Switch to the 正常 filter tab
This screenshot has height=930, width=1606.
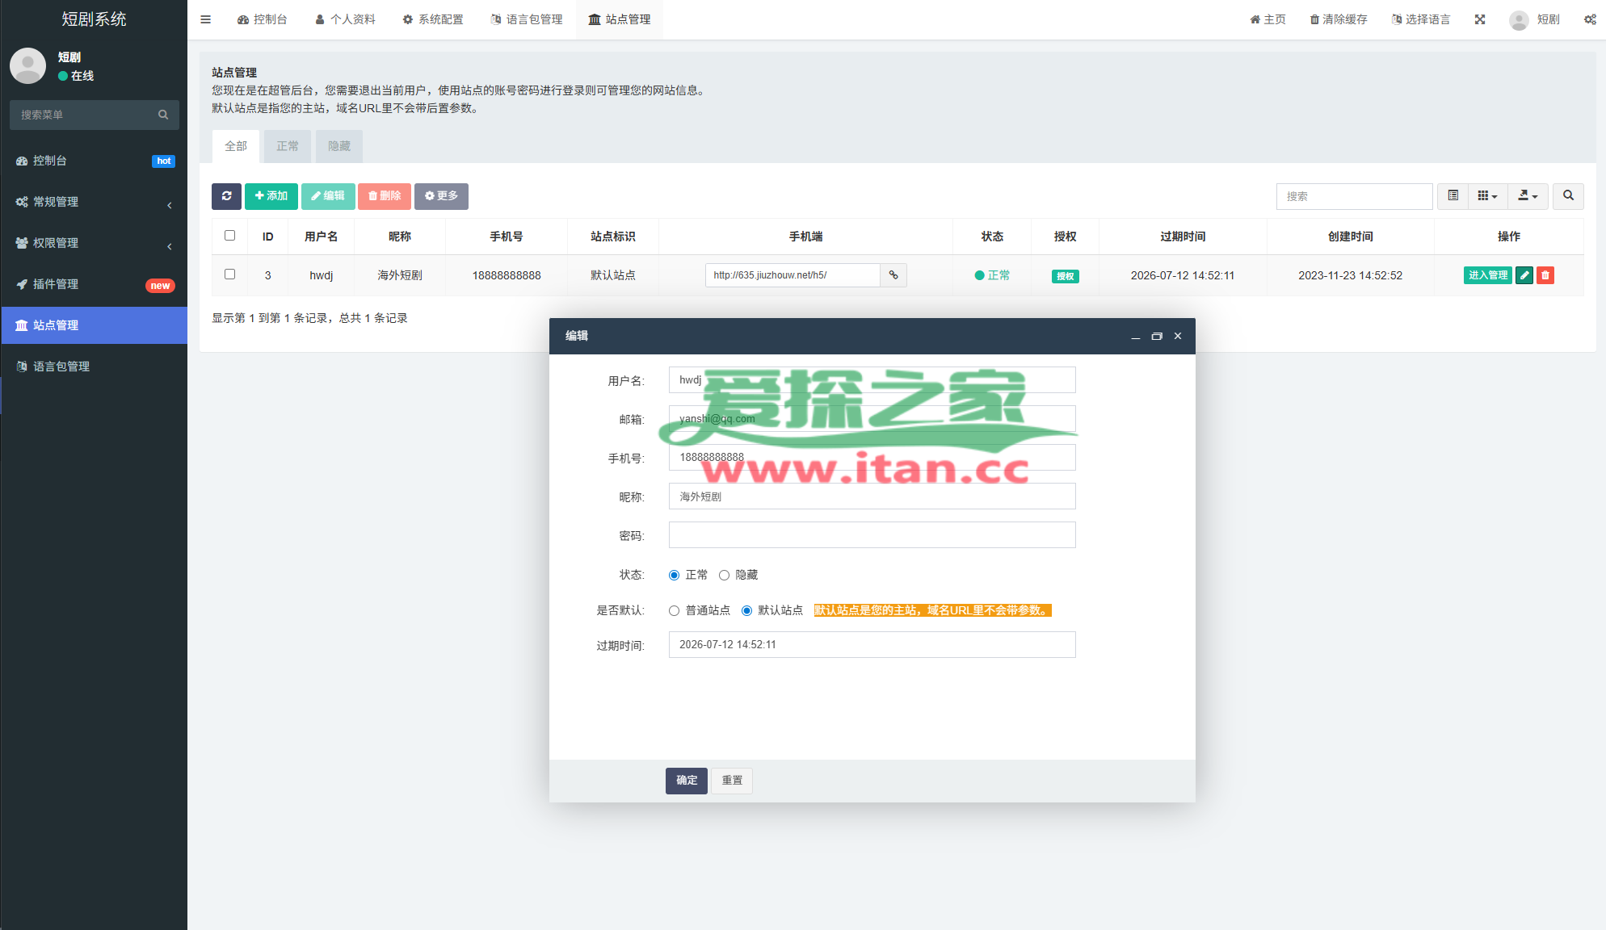288,146
